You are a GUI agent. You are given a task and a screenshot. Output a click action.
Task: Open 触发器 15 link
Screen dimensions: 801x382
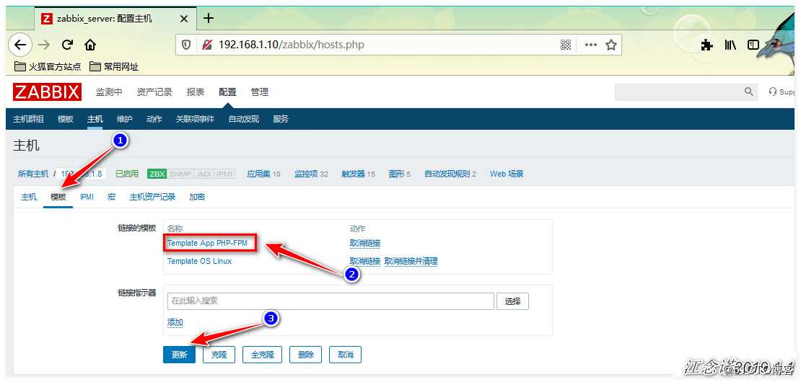[359, 174]
